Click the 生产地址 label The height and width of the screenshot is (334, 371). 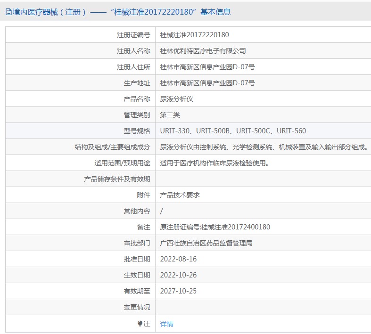tap(137, 83)
